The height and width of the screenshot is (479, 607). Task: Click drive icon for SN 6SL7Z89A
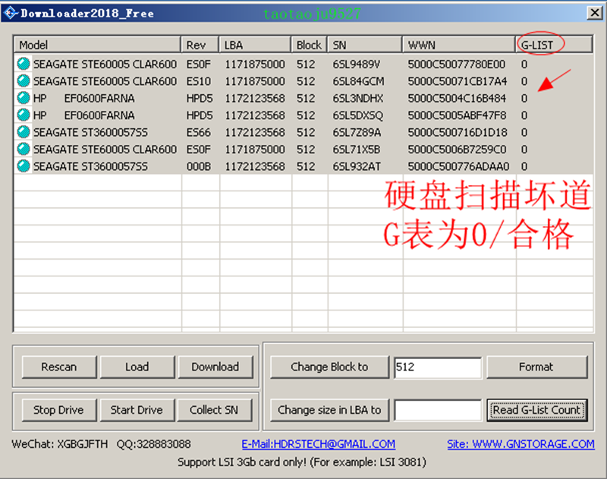tap(24, 132)
